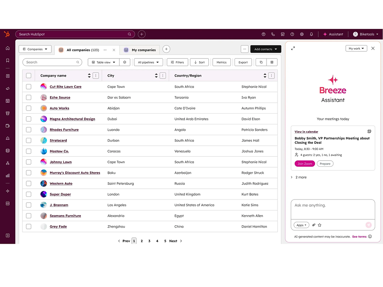Click the Export button
The height and width of the screenshot is (287, 383).
click(243, 62)
